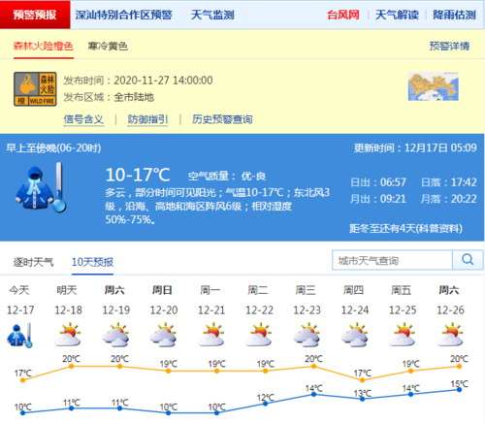This screenshot has height=423, width=485.
Task: Click the 距冬至还有4天 science info text
Action: (x=405, y=228)
